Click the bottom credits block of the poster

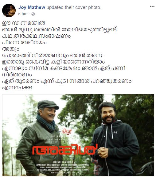point(63,167)
